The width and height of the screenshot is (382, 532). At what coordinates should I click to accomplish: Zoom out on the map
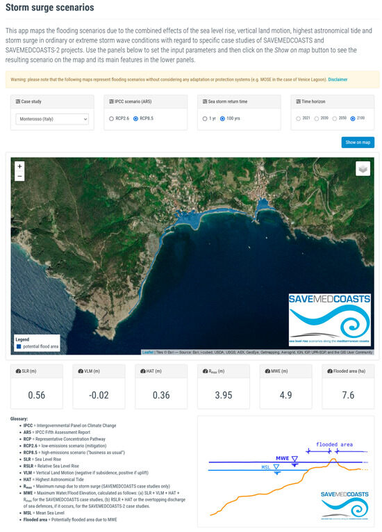click(x=19, y=176)
